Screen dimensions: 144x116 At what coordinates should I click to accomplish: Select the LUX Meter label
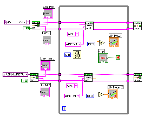tap(115, 36)
